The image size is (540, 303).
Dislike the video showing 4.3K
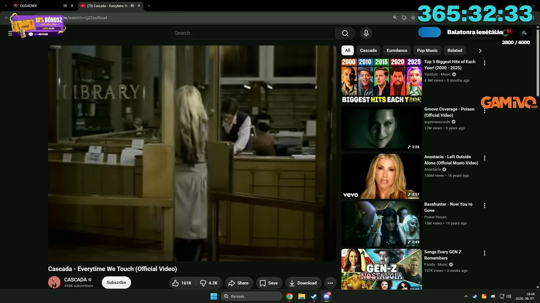pyautogui.click(x=209, y=283)
